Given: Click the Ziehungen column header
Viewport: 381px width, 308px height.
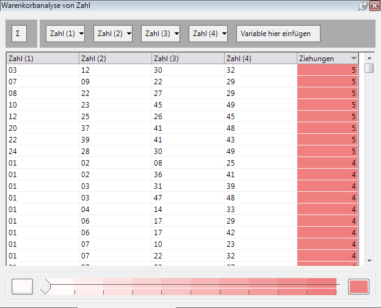Looking at the screenshot, I should click(327, 59).
